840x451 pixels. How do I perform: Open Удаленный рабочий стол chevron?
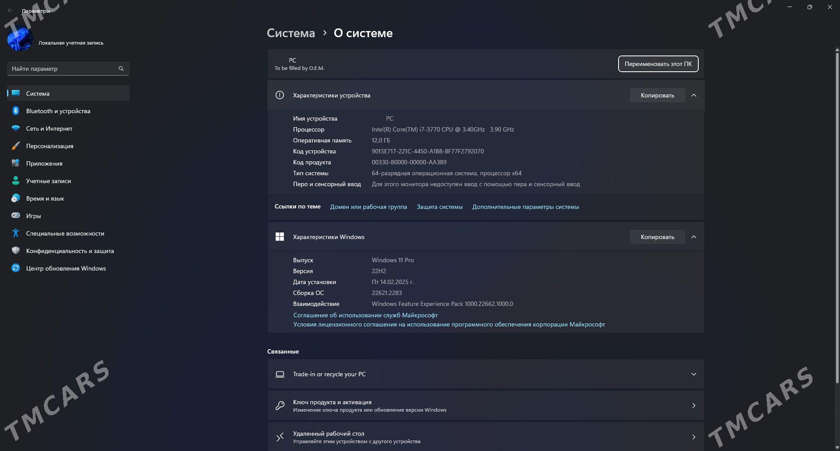coord(694,437)
